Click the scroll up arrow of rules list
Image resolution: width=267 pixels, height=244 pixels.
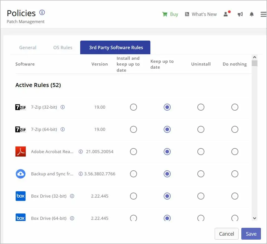254,57
